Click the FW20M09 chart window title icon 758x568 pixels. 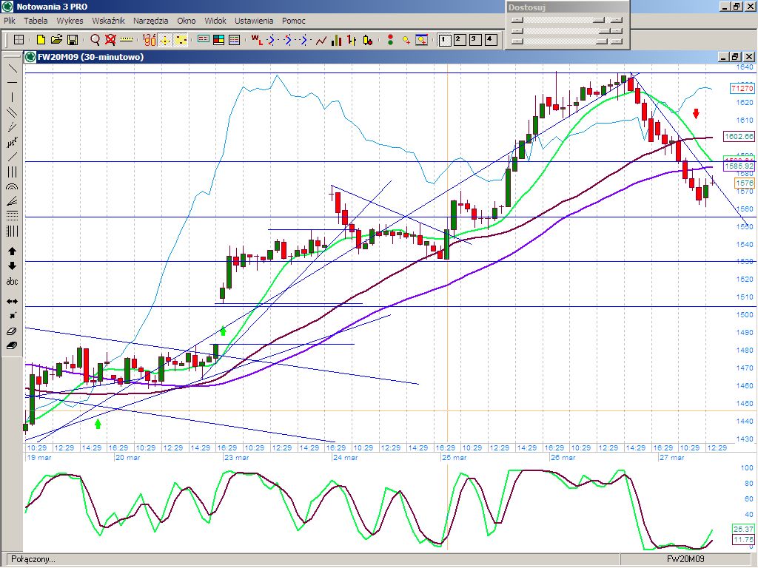[30, 57]
